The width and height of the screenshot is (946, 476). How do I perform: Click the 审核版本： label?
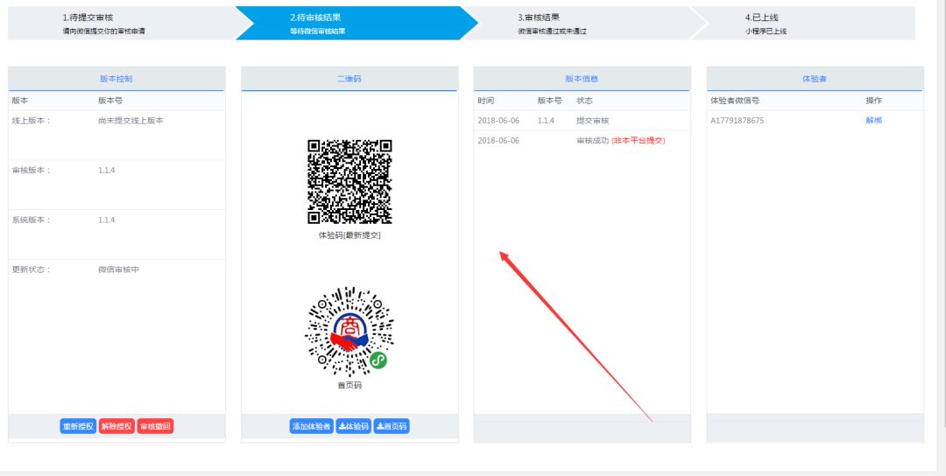[32, 170]
